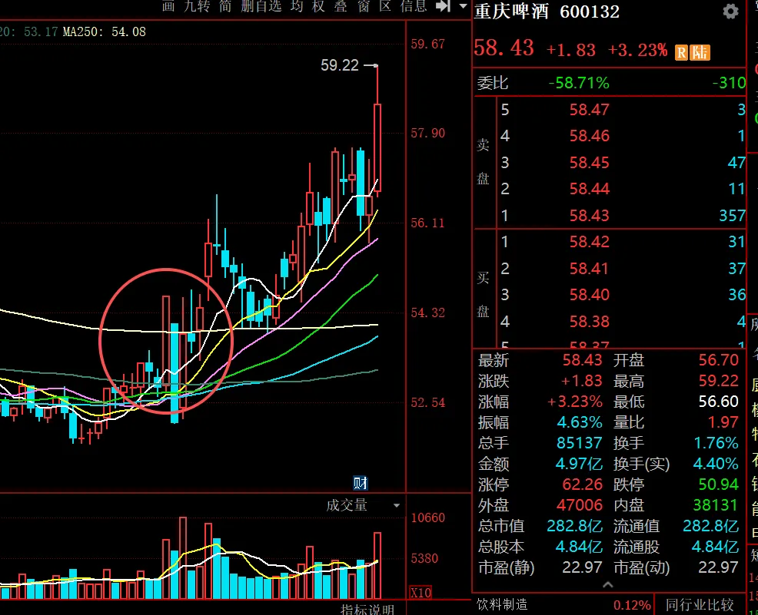
Task: Click the 10660 volume axis label
Action: tap(427, 518)
